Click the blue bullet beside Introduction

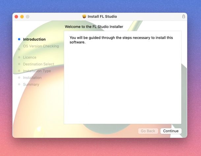tap(19, 39)
